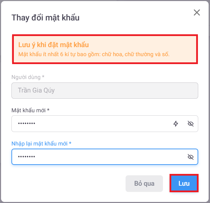
Task: Toggle visibility of the re-entered password
Action: pyautogui.click(x=190, y=157)
